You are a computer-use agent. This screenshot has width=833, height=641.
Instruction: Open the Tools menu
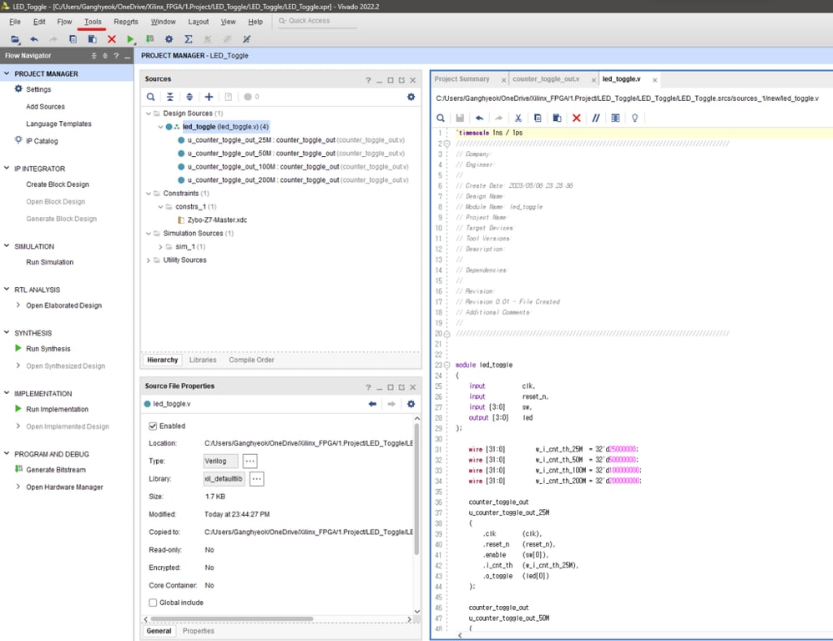[x=93, y=22]
